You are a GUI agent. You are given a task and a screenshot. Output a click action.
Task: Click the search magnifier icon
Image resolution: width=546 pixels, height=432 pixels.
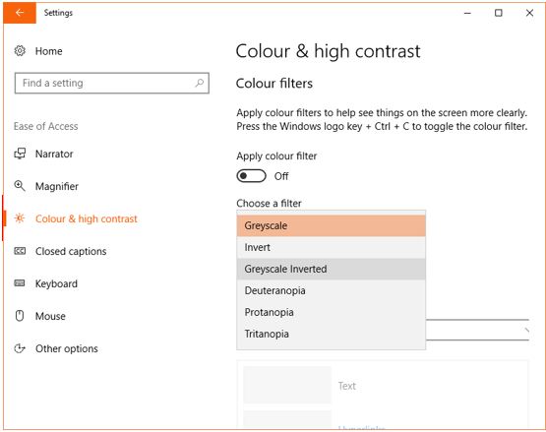pos(200,83)
